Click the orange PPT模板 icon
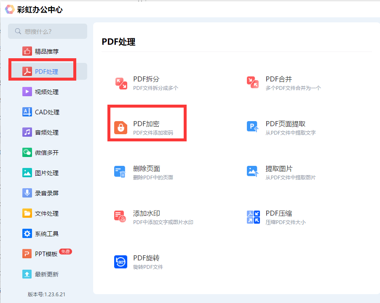This screenshot has width=380, height=303. [x=27, y=254]
